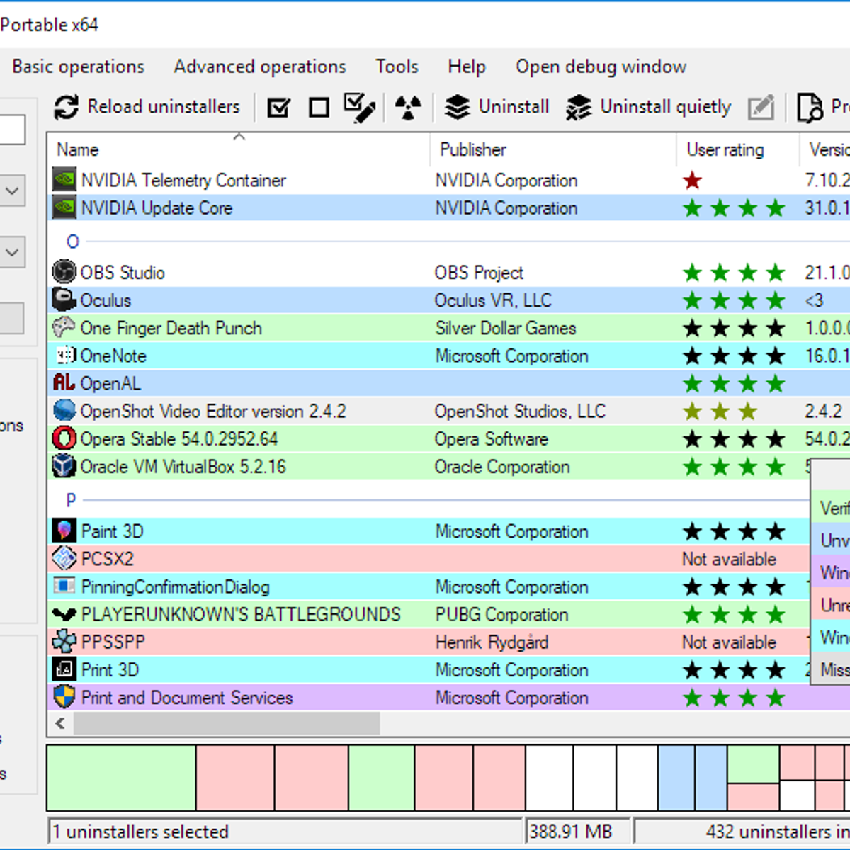Click the document-with-gear icon at toolbar end

810,108
